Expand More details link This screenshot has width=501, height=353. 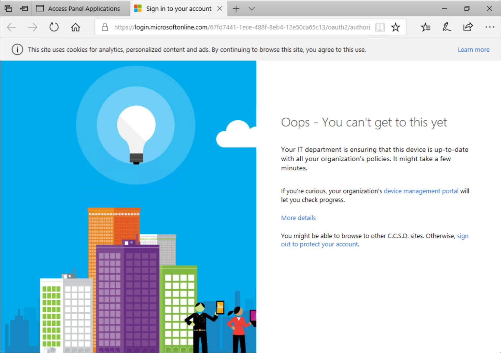tap(298, 218)
